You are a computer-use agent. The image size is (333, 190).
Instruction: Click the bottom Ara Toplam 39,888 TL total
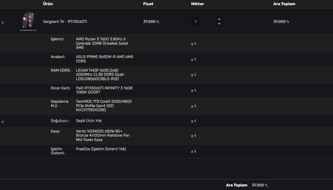click(x=260, y=185)
